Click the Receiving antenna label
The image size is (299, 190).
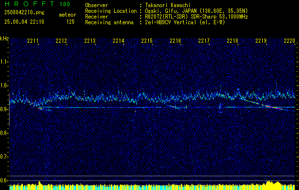pyautogui.click(x=109, y=22)
